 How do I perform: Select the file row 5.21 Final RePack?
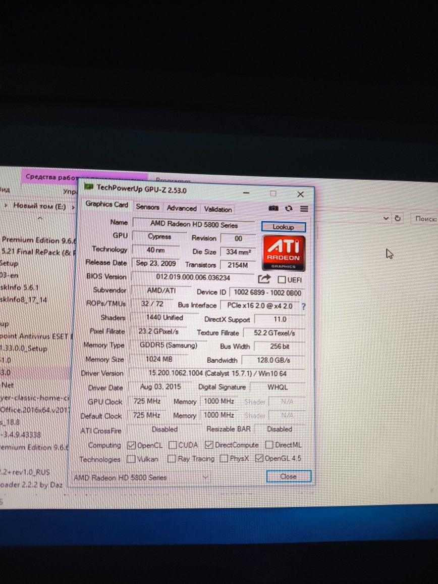(38, 252)
